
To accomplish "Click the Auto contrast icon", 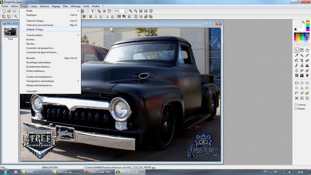I will click(9, 16).
